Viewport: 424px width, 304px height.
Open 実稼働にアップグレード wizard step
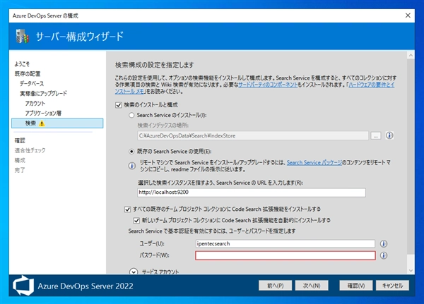pos(43,93)
